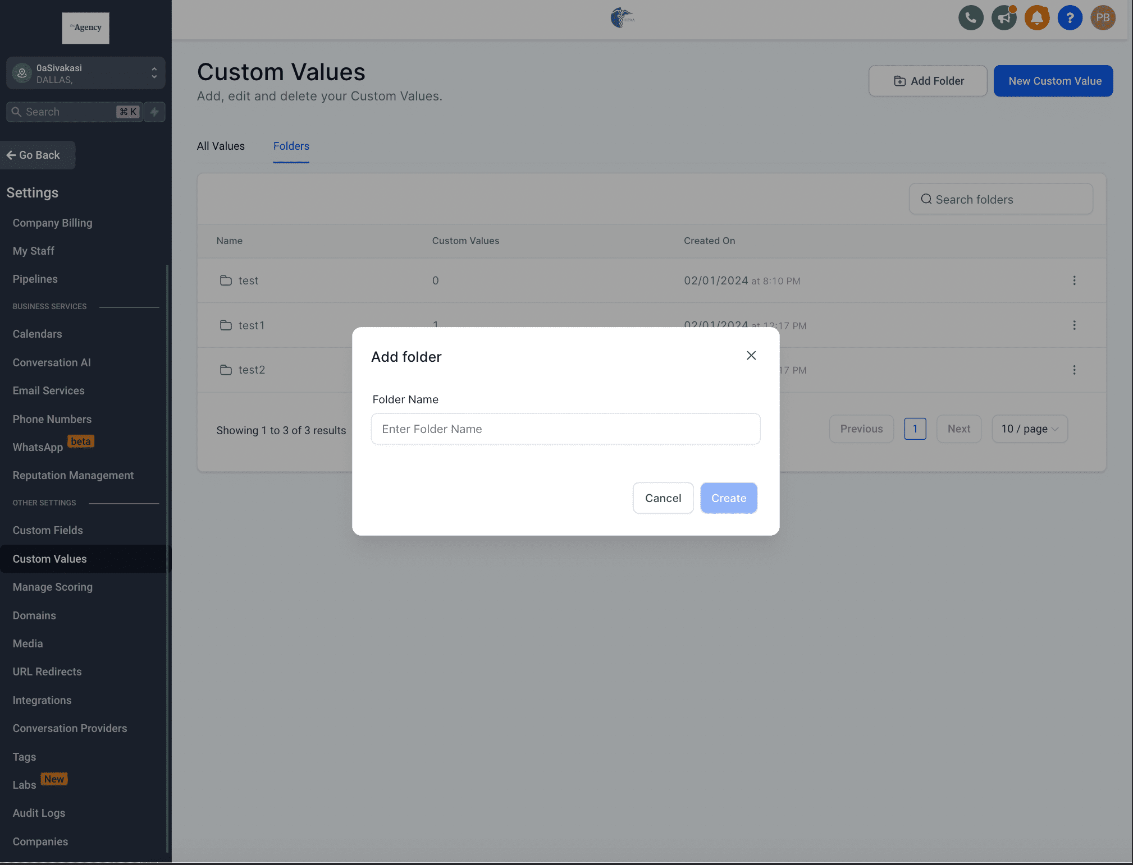Viewport: 1133px width, 865px height.
Task: Click the folder icon beside test
Action: click(x=226, y=280)
